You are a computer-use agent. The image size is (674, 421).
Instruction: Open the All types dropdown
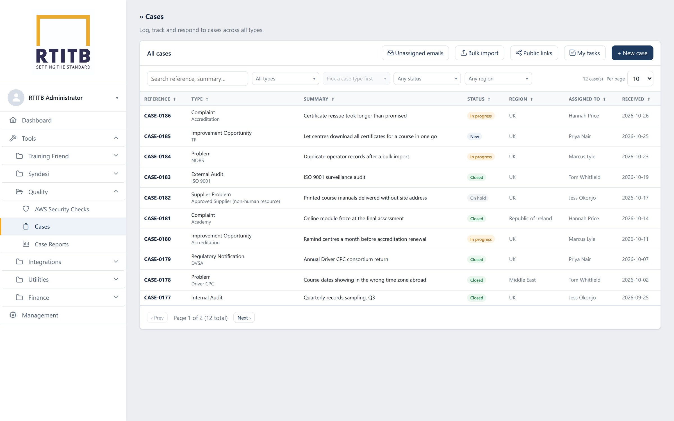pyautogui.click(x=285, y=79)
